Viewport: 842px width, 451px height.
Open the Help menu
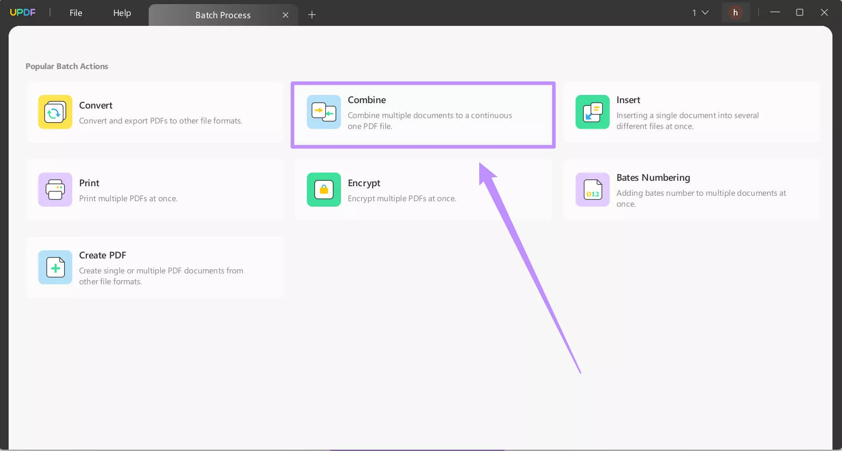(x=122, y=13)
